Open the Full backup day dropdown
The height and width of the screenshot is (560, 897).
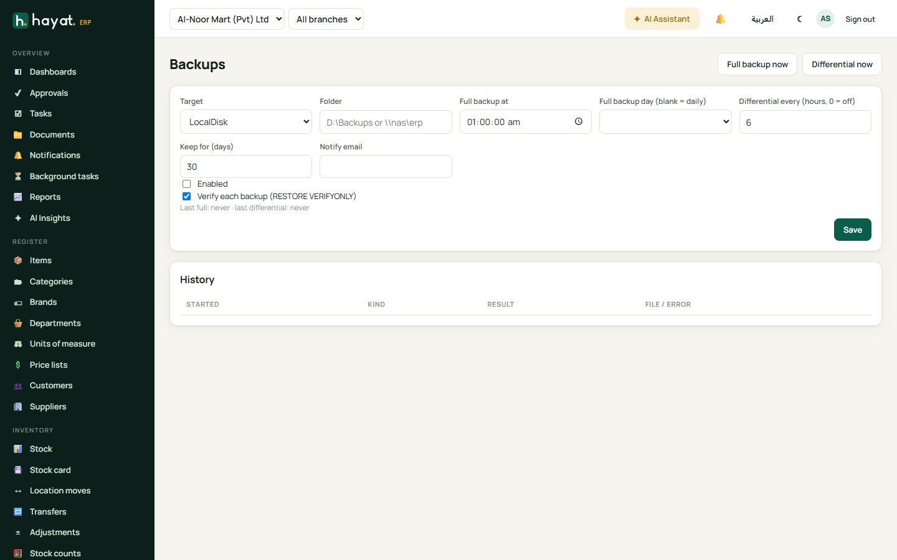coord(665,122)
